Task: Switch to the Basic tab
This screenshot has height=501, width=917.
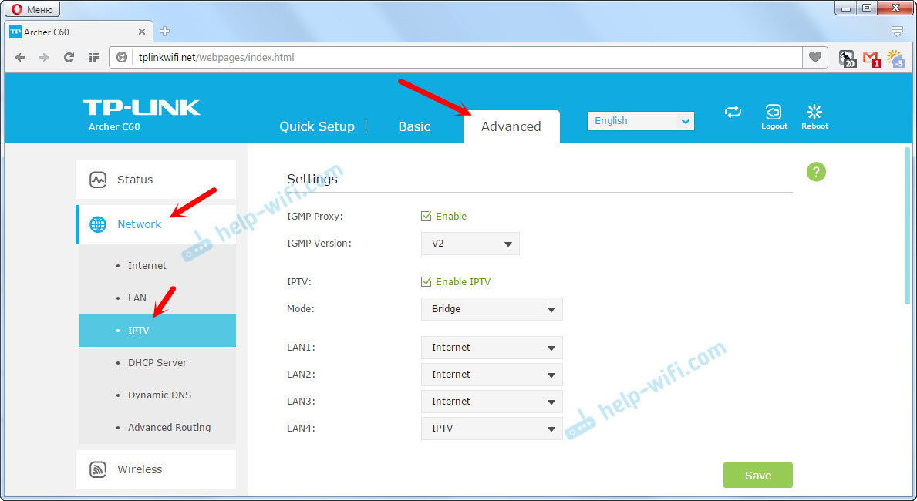Action: click(414, 126)
